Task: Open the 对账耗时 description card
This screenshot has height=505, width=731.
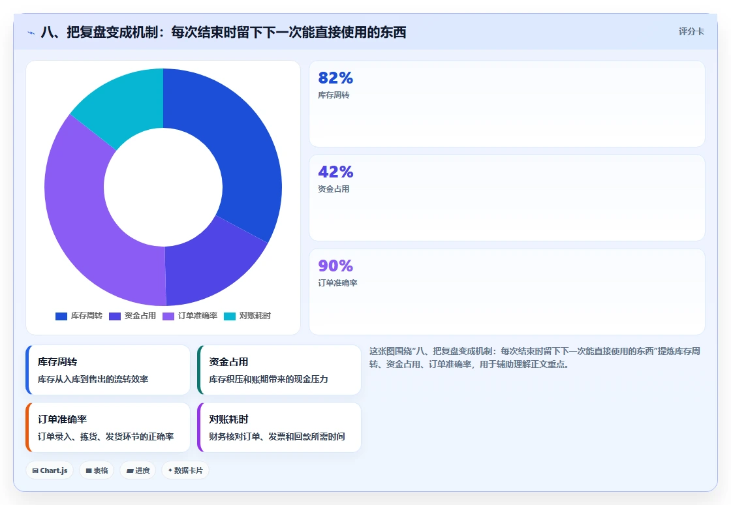Action: click(279, 427)
